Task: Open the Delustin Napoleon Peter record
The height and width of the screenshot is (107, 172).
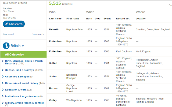Action: coord(109,29)
